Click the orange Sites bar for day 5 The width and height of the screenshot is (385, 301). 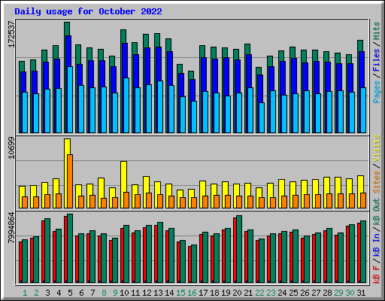pyautogui.click(x=70, y=181)
